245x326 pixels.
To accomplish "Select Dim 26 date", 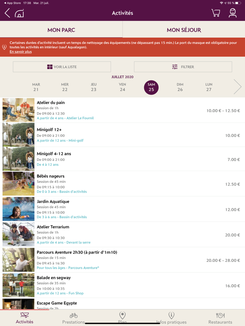I will tap(180, 87).
